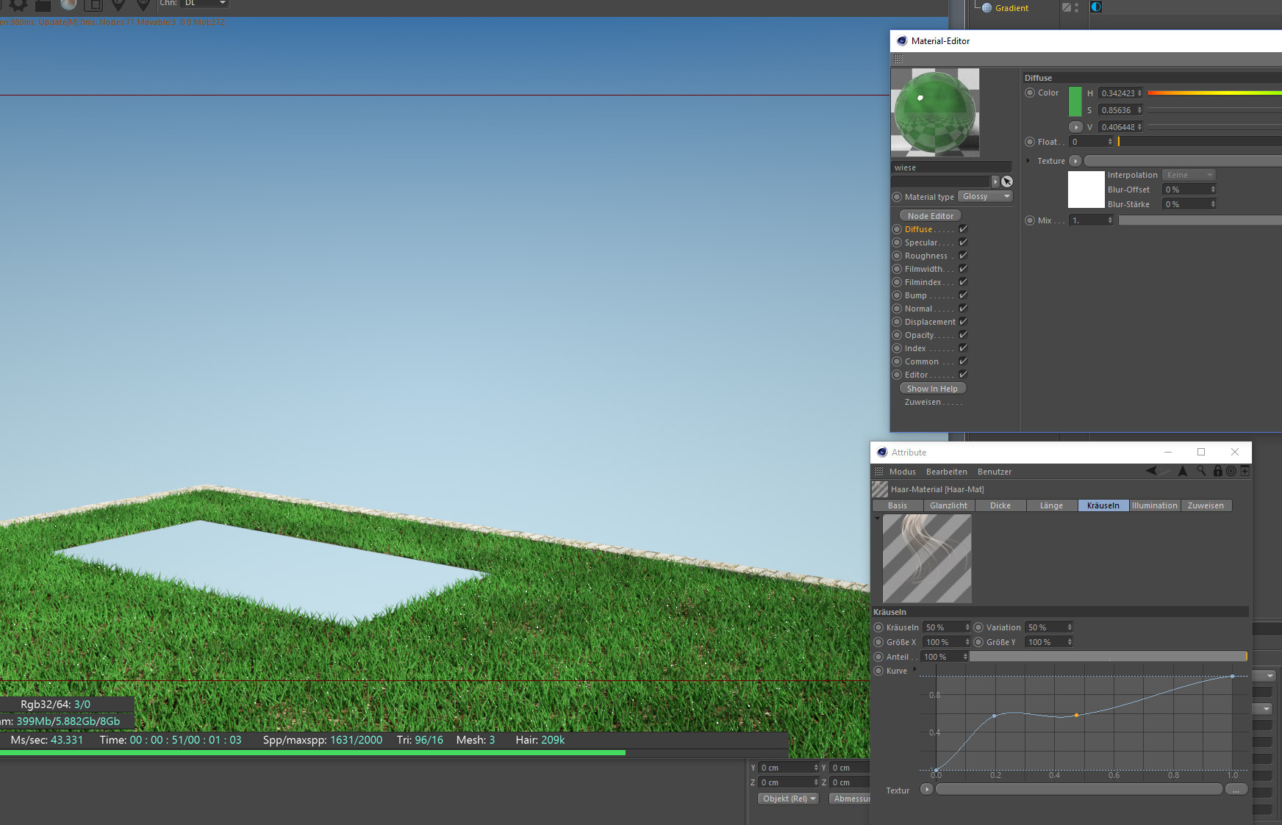Toggle the Opacity channel checkbox
The image size is (1282, 825).
963,335
